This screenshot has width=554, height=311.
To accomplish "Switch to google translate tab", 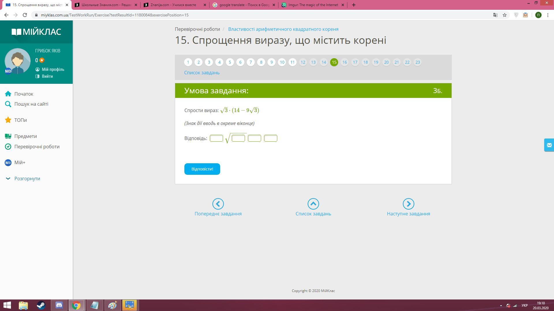I will click(x=244, y=5).
